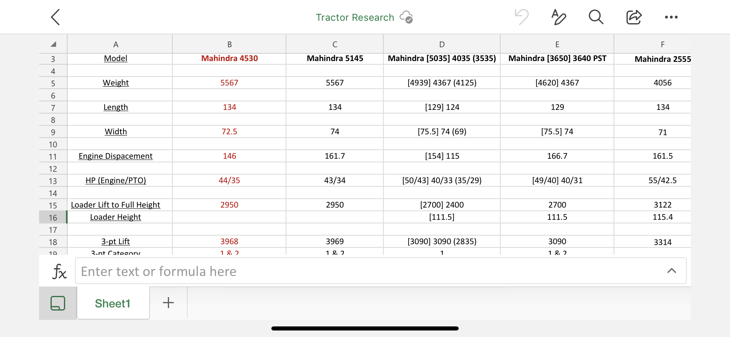Select the '166.7' cell
The image size is (730, 337).
(557, 156)
